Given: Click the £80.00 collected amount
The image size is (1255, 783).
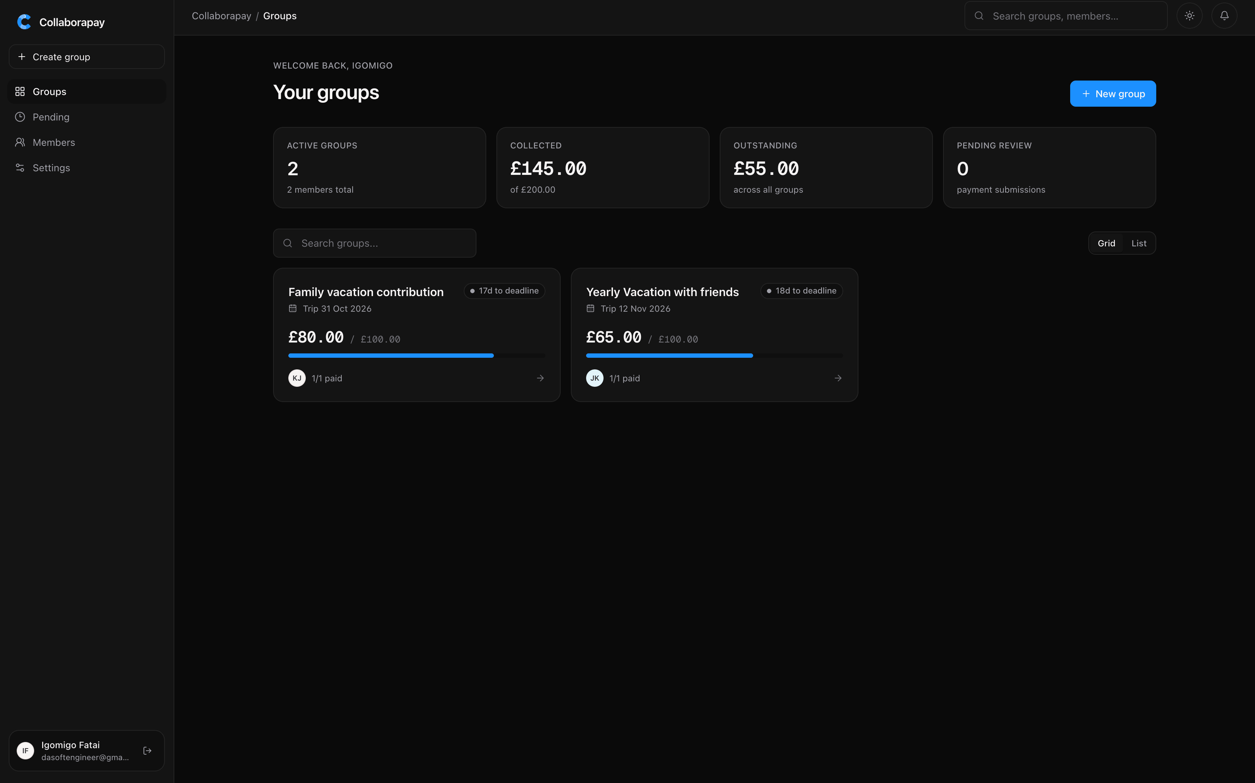Looking at the screenshot, I should point(316,337).
